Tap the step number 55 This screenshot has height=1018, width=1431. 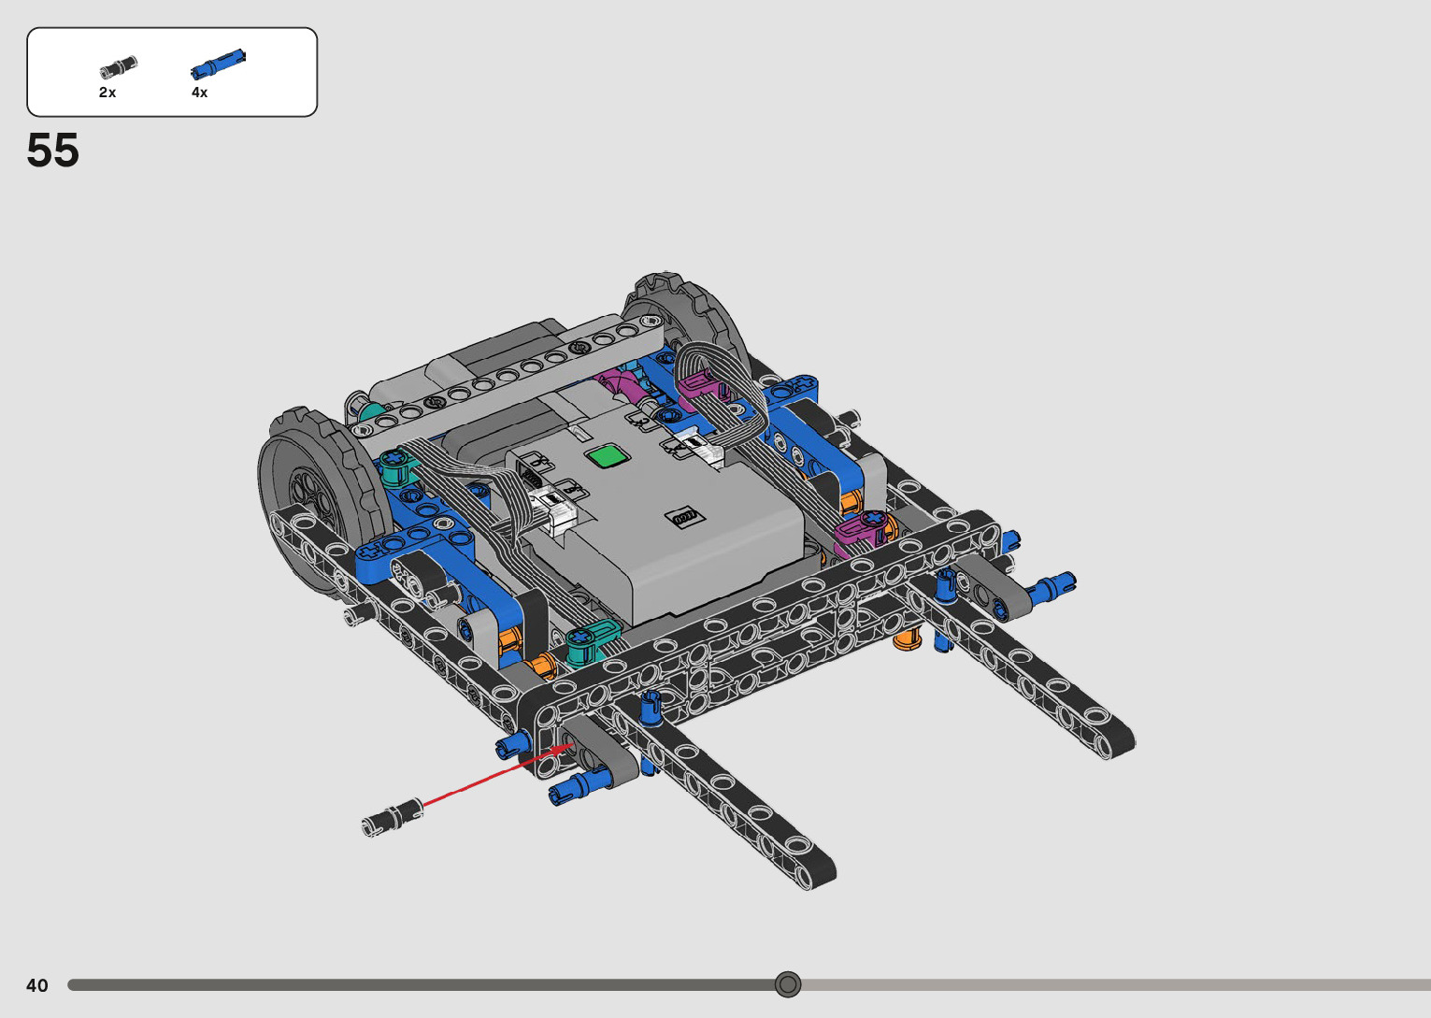pos(53,151)
